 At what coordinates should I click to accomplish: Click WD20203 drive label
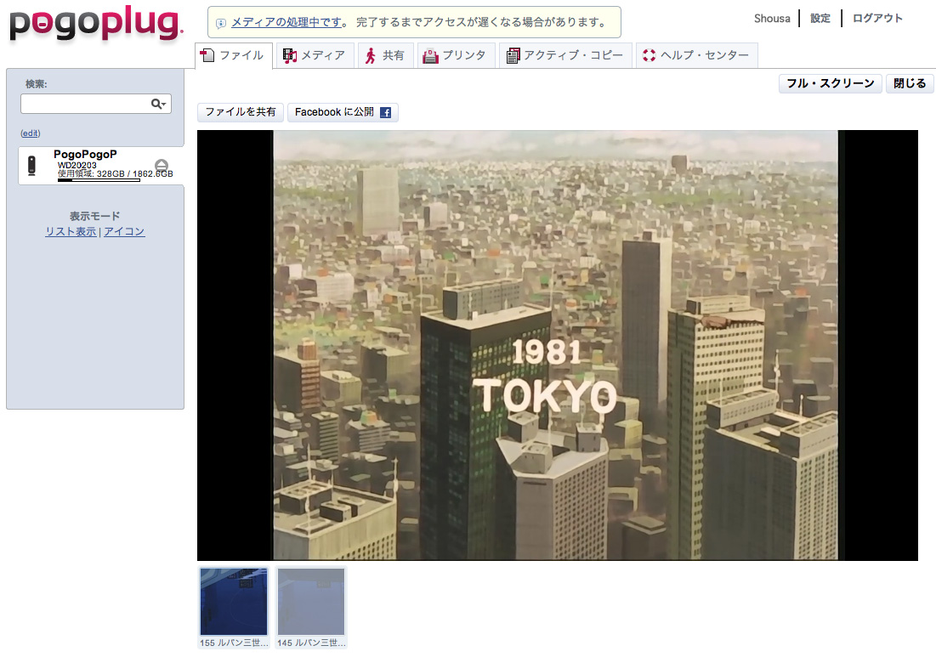[77, 165]
